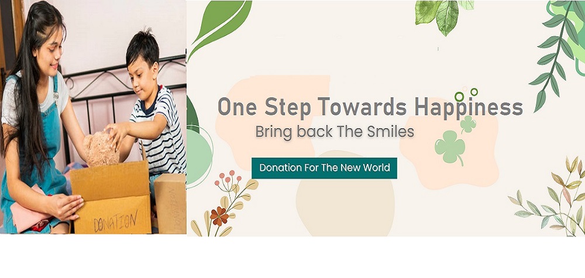The width and height of the screenshot is (585, 278).
Task: Tap the smaller green ring above Happiness
Action: tap(474, 92)
